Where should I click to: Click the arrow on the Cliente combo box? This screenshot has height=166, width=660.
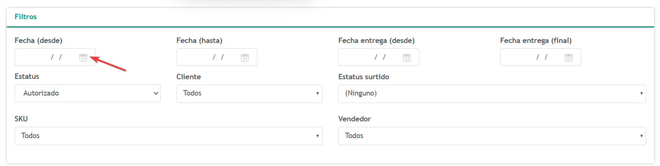(318, 93)
